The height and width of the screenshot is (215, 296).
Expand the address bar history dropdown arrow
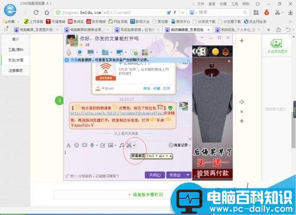coord(183,12)
